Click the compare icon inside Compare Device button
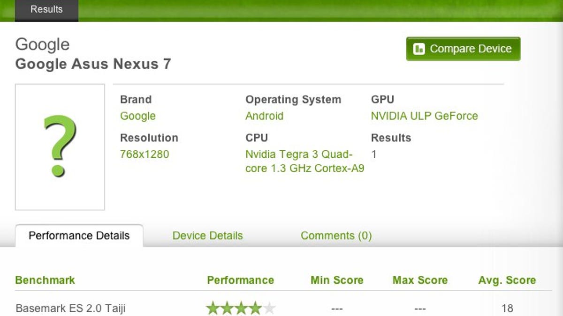Screen dimensions: 563x316 coord(419,49)
